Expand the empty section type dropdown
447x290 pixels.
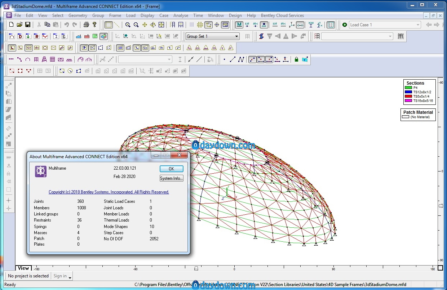click(145, 59)
